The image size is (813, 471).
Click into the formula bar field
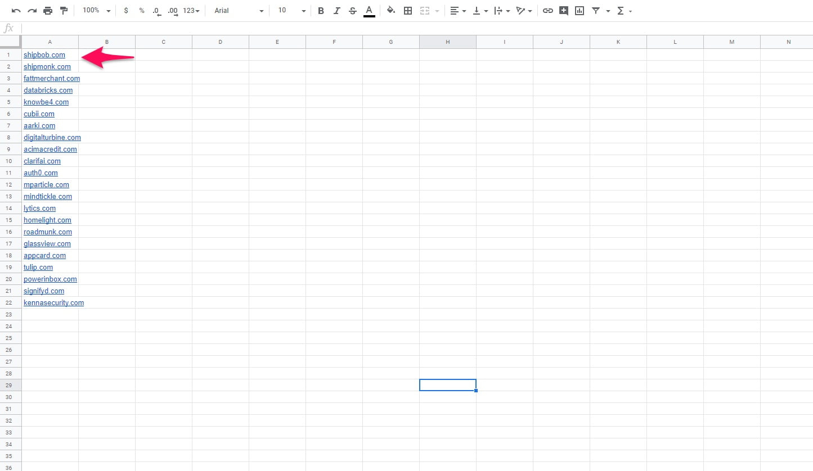[x=417, y=28]
